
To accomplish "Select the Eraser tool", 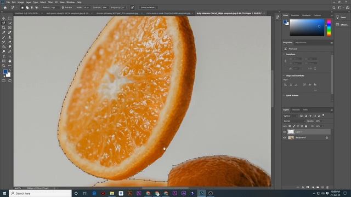I will point(10,42).
